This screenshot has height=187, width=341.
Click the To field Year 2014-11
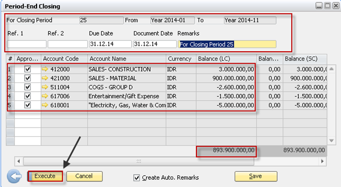click(x=250, y=20)
